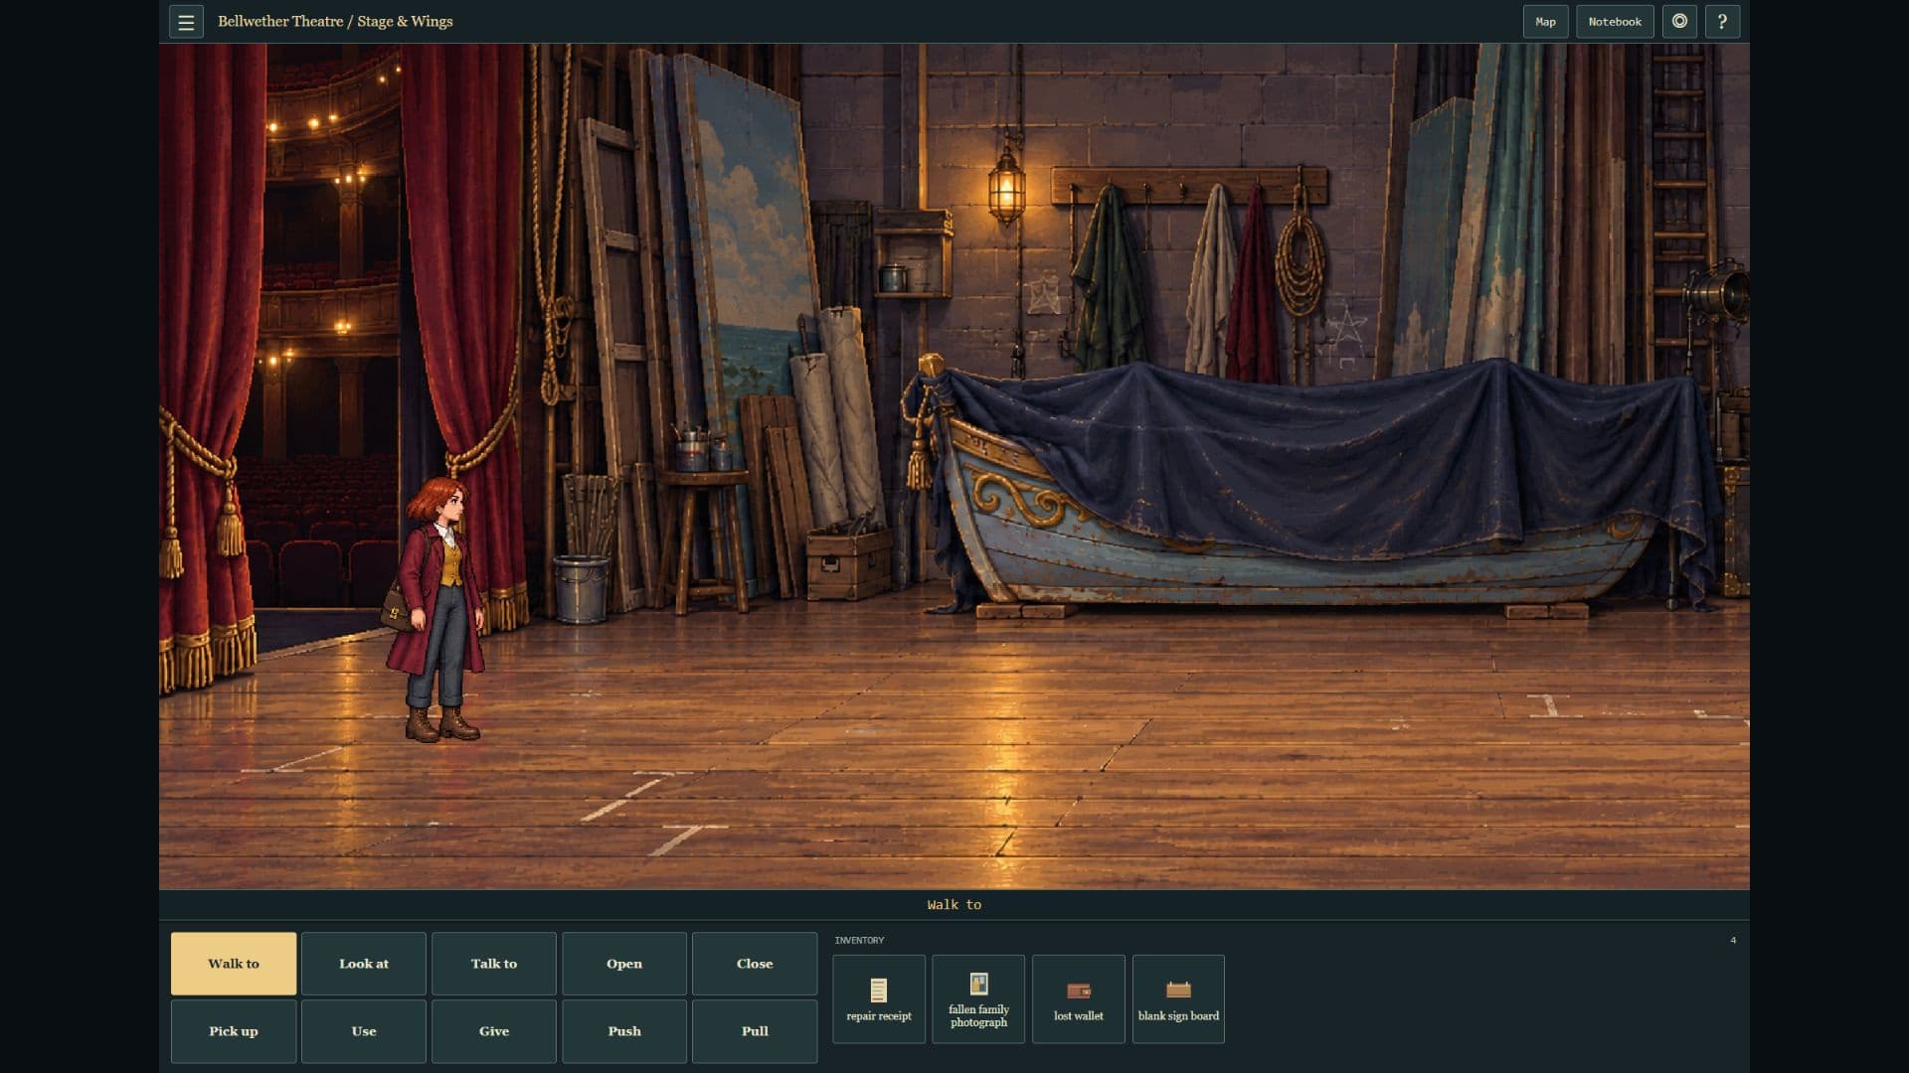The image size is (1909, 1073).
Task: Choose the Pull verb
Action: pos(755,1031)
